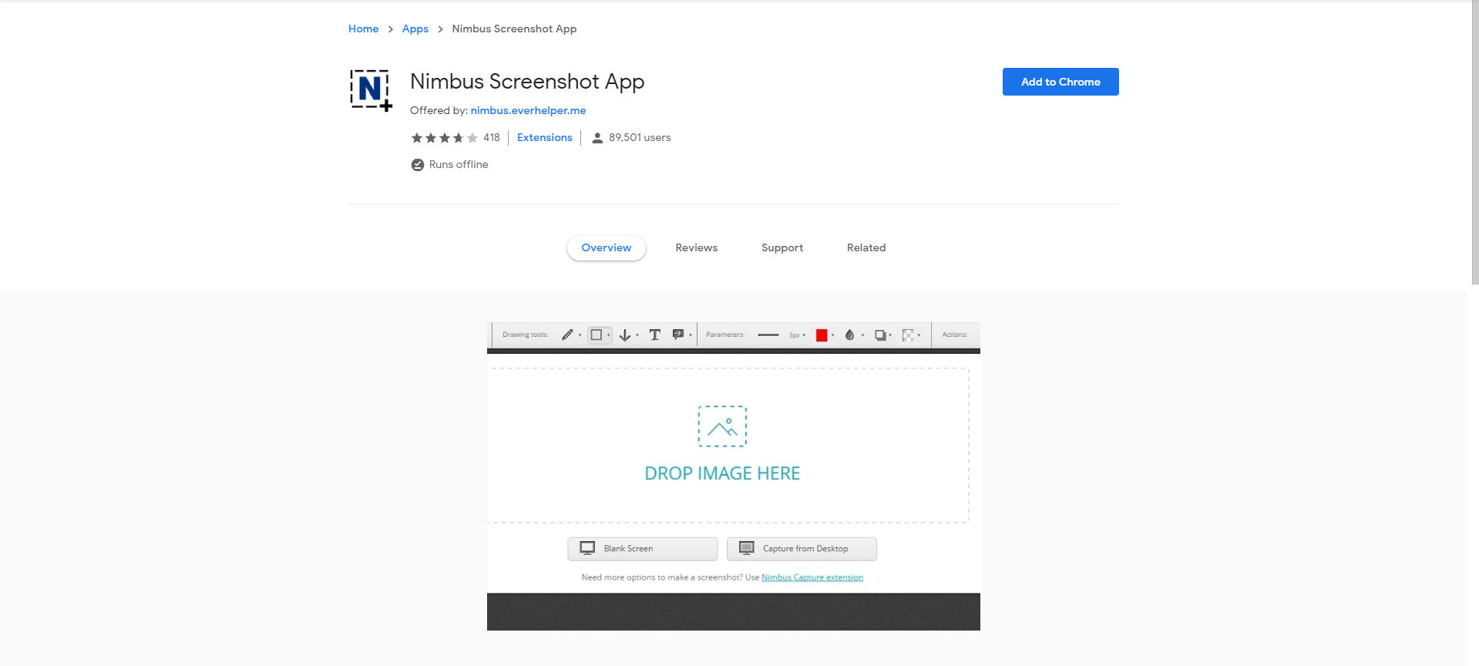Switch to the Related tab
The width and height of the screenshot is (1479, 666).
866,248
